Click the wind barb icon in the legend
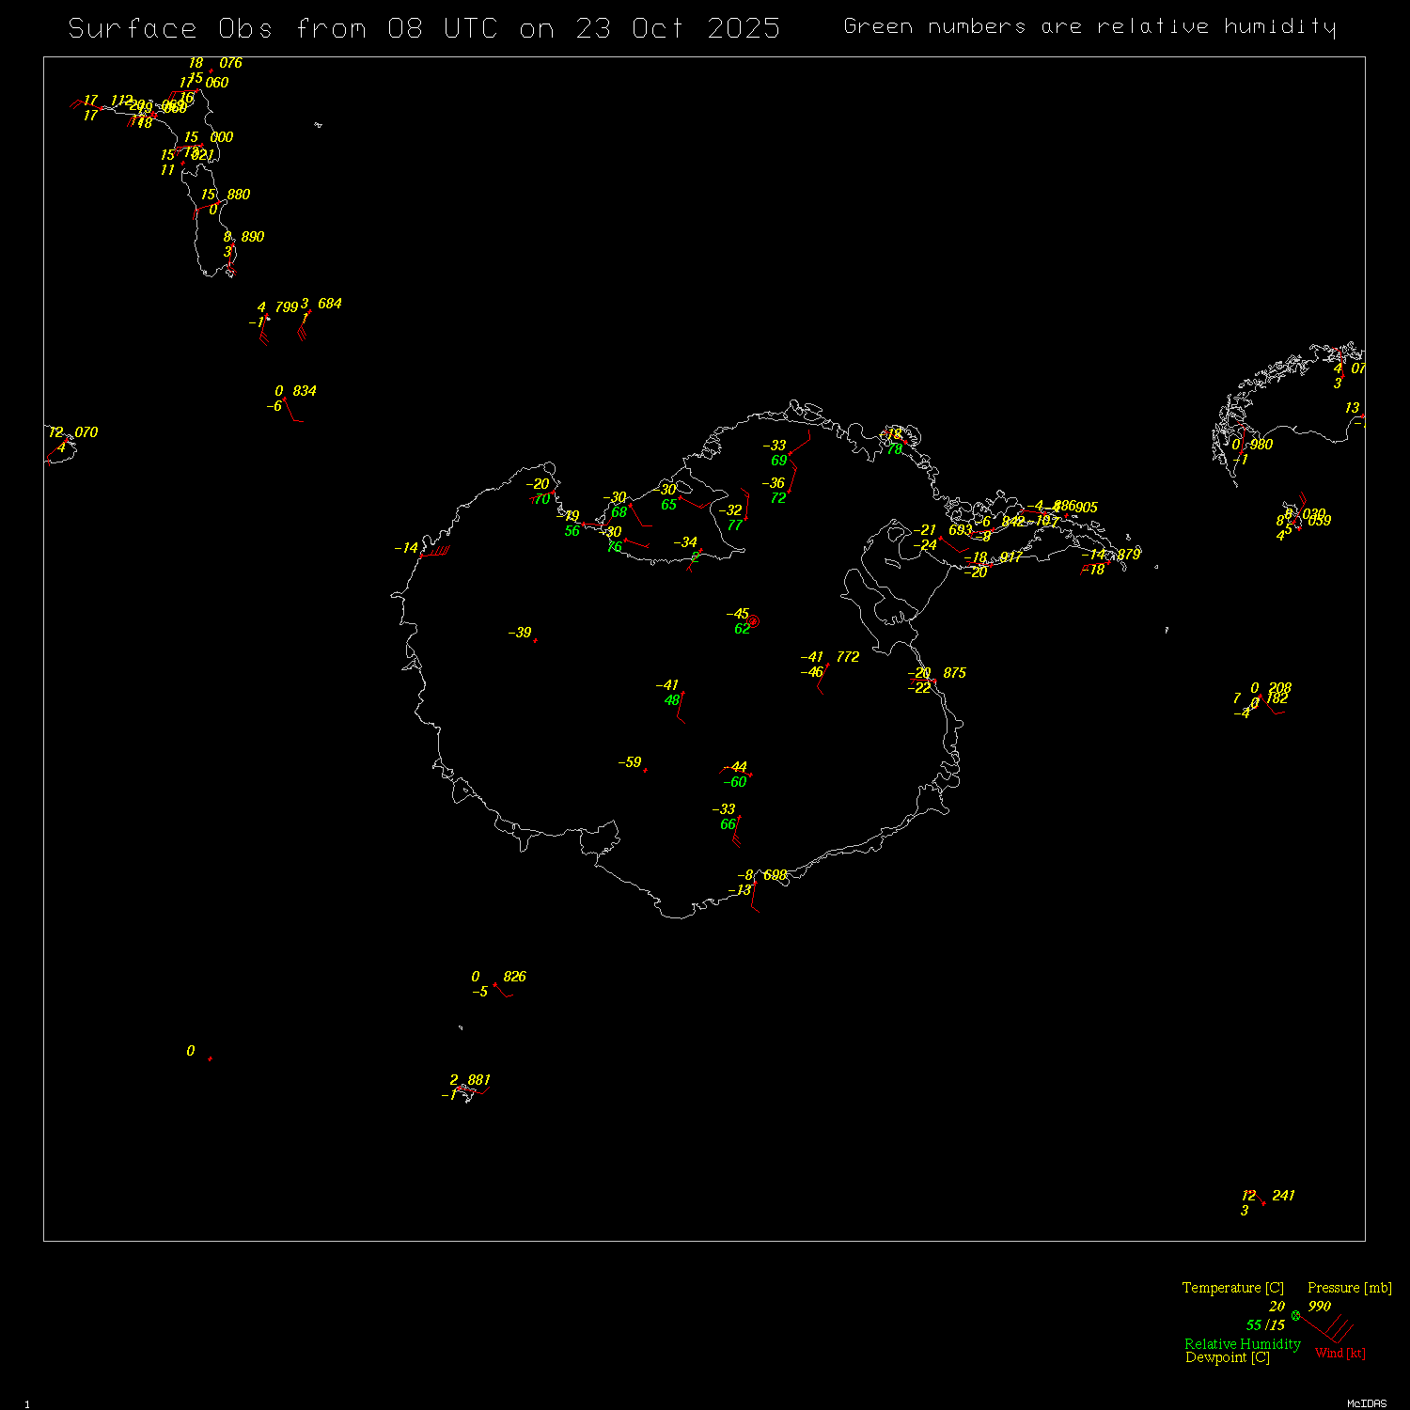 pyautogui.click(x=1329, y=1328)
